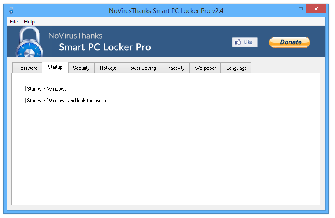Image resolution: width=335 pixels, height=218 pixels.
Task: Minimize the Smart PC Locker window
Action: [x=289, y=10]
